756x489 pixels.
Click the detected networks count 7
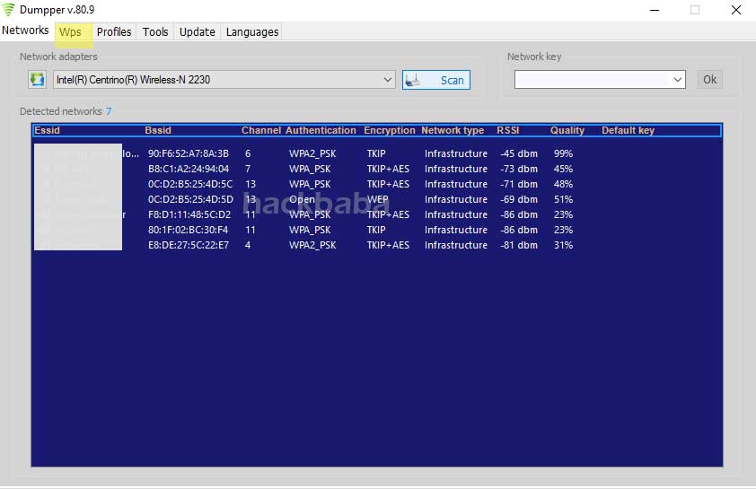(109, 111)
